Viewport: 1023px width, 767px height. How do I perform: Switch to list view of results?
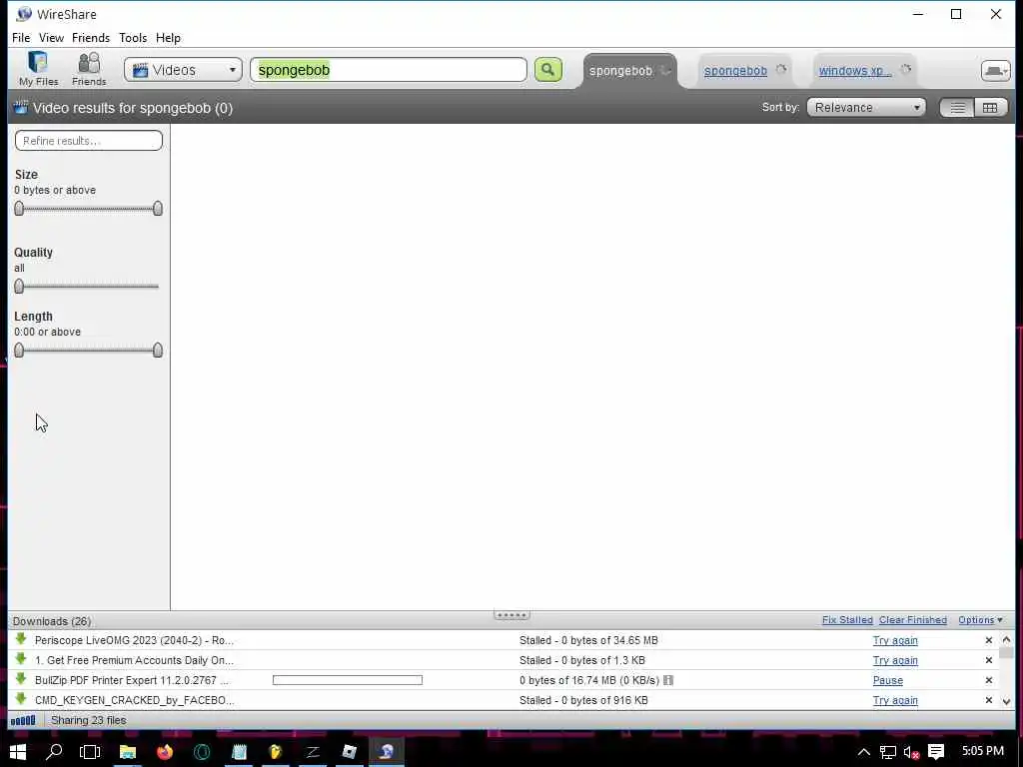[957, 108]
